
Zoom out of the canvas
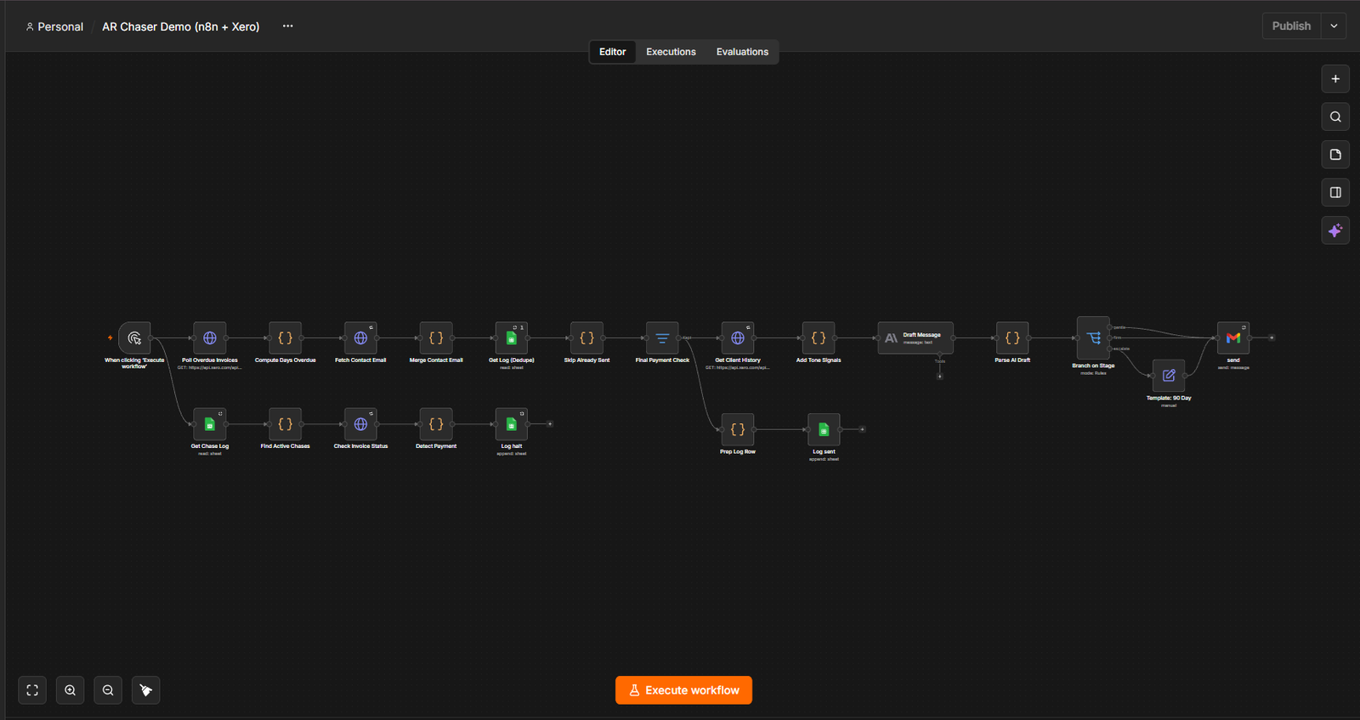click(x=108, y=690)
